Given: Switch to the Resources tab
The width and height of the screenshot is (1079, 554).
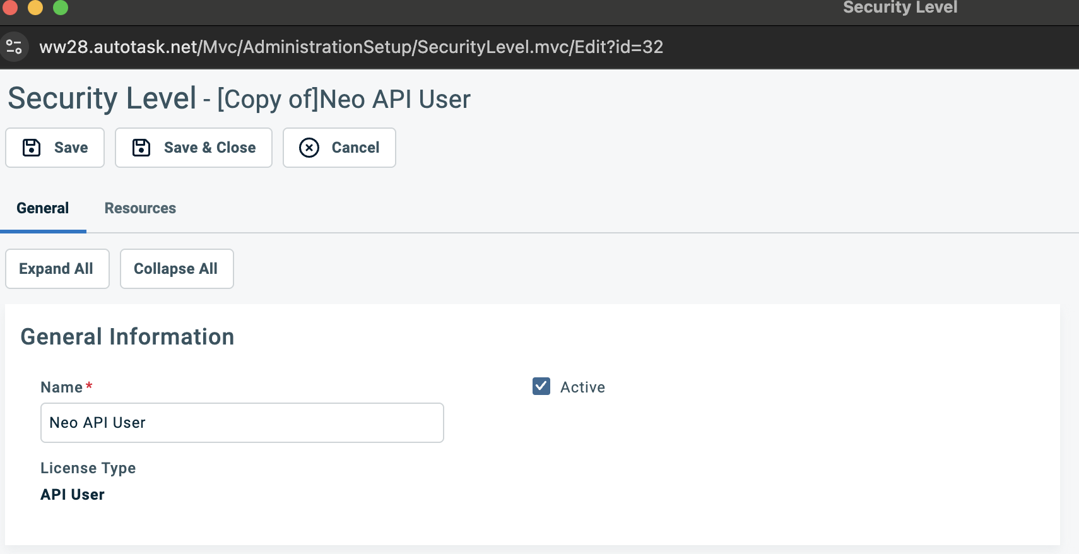Looking at the screenshot, I should pos(140,208).
